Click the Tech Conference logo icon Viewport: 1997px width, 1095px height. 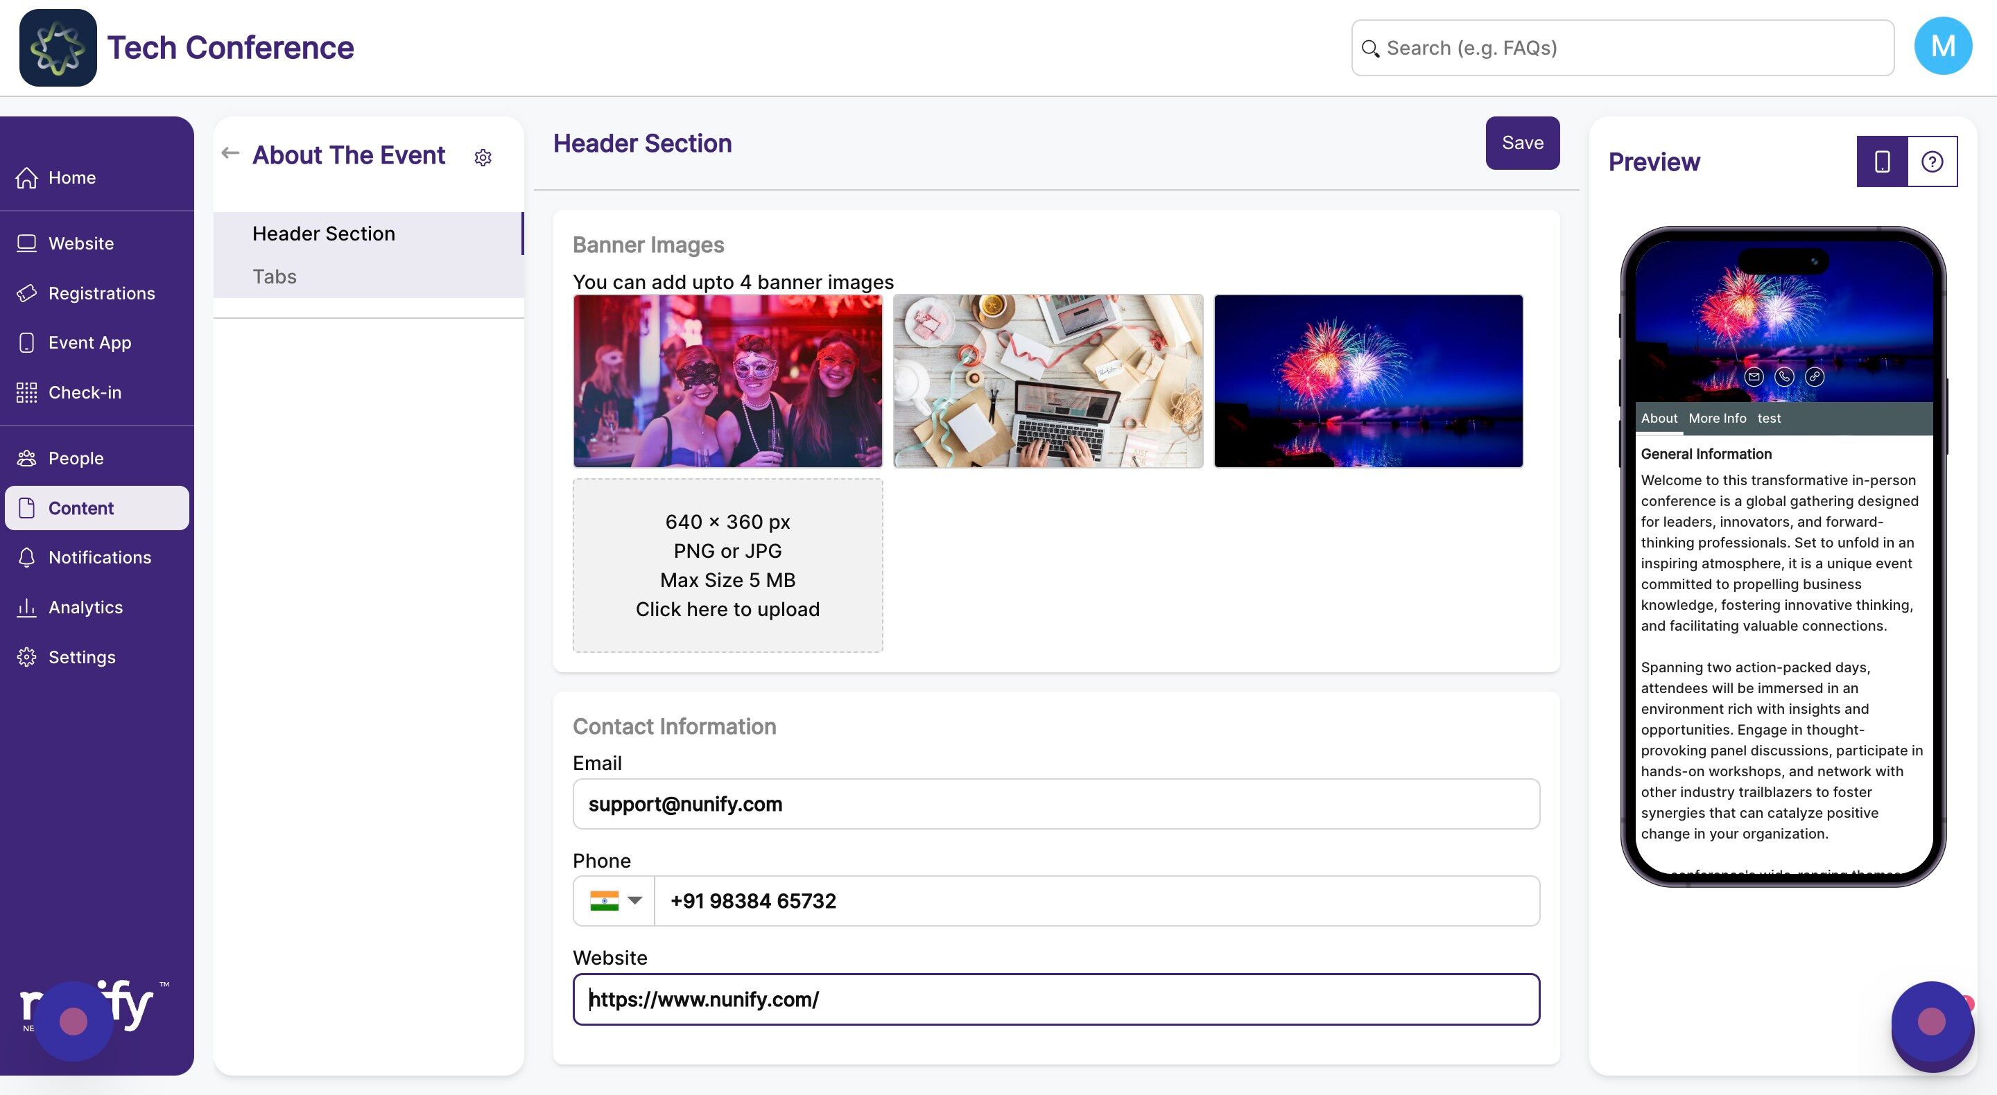point(58,48)
